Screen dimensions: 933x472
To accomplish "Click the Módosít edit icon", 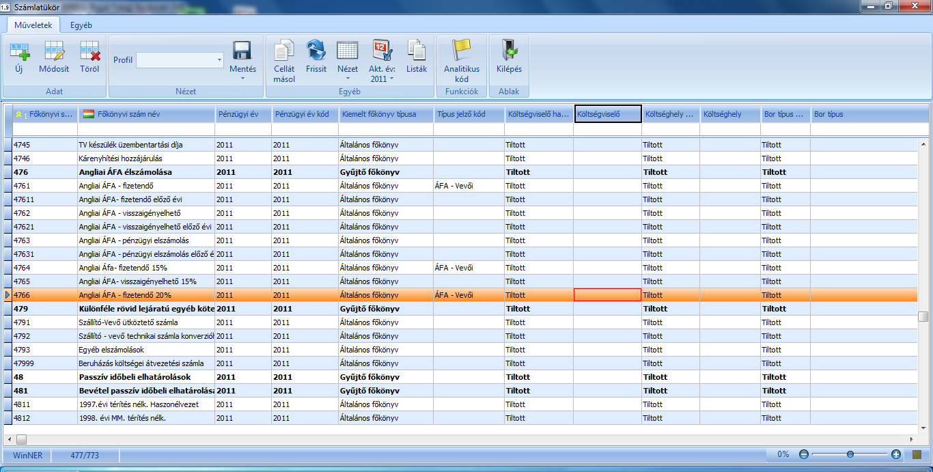I will (x=54, y=52).
